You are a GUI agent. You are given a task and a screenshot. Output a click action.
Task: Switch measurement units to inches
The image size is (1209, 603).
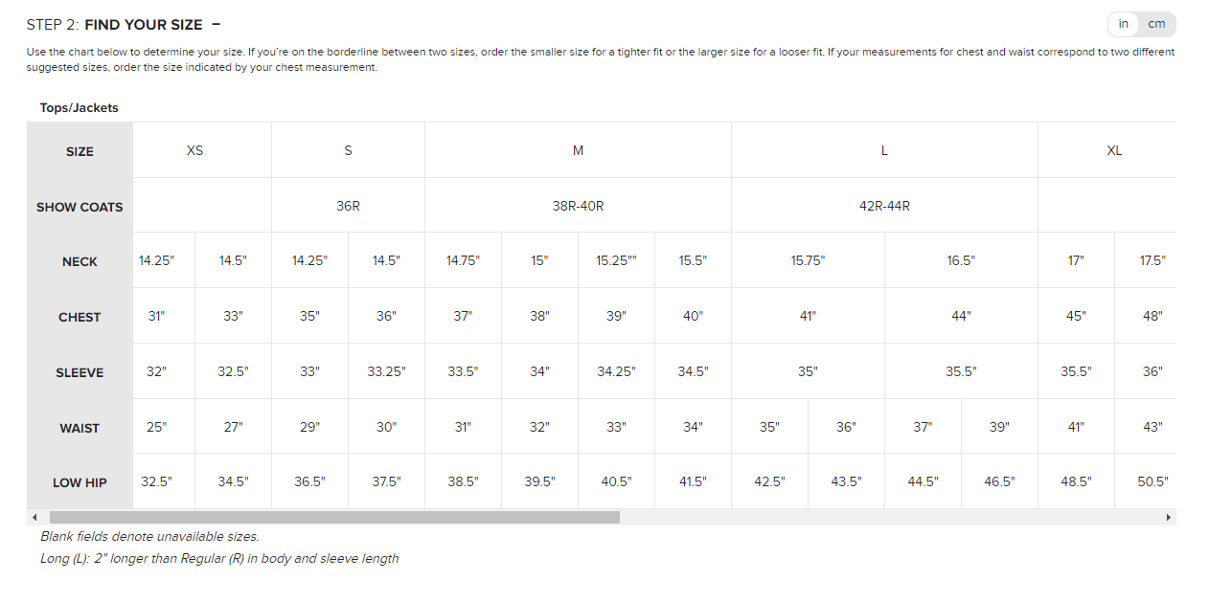point(1124,24)
